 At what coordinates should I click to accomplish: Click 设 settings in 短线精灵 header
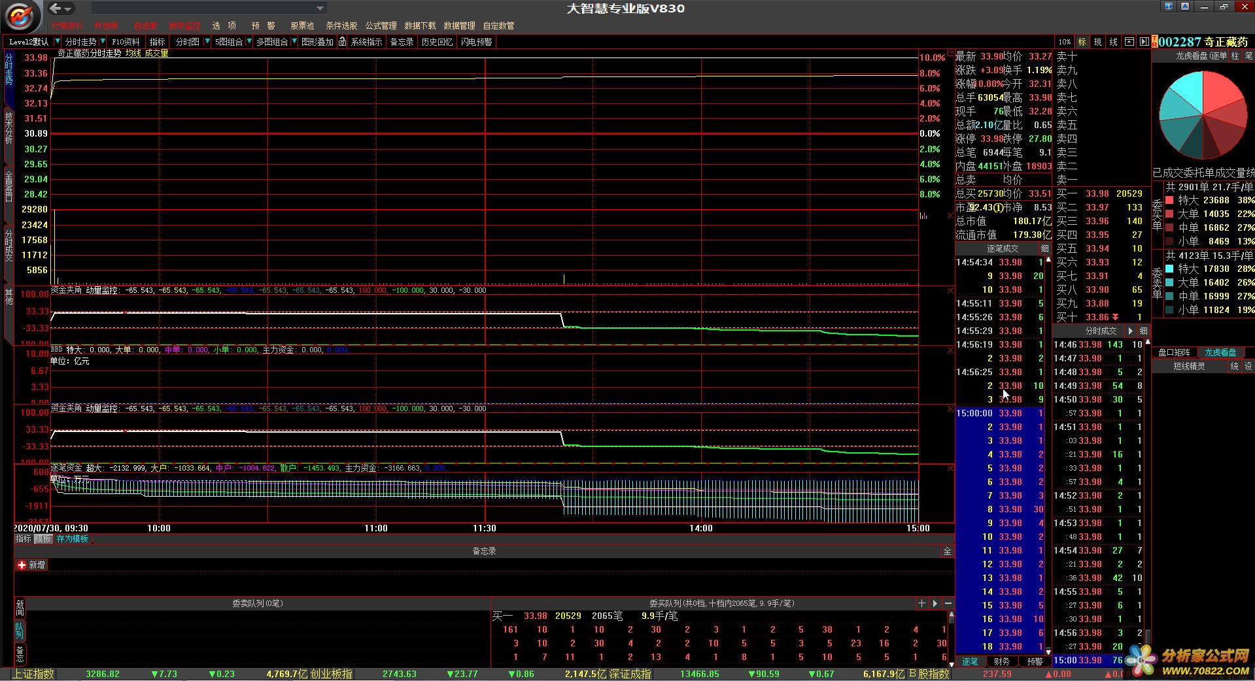[x=1248, y=367]
